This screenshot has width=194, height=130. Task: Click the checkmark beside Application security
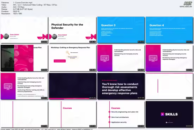point(109,122)
